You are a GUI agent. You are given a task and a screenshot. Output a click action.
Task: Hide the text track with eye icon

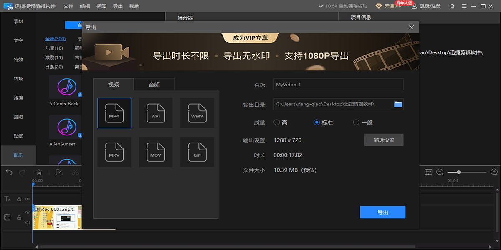point(28,199)
